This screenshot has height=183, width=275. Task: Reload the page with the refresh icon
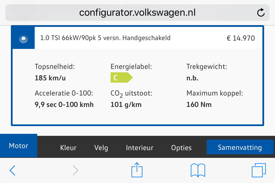(261, 12)
